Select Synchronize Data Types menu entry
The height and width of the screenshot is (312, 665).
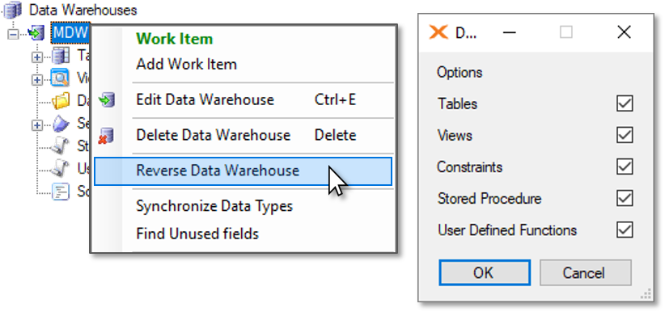click(214, 206)
